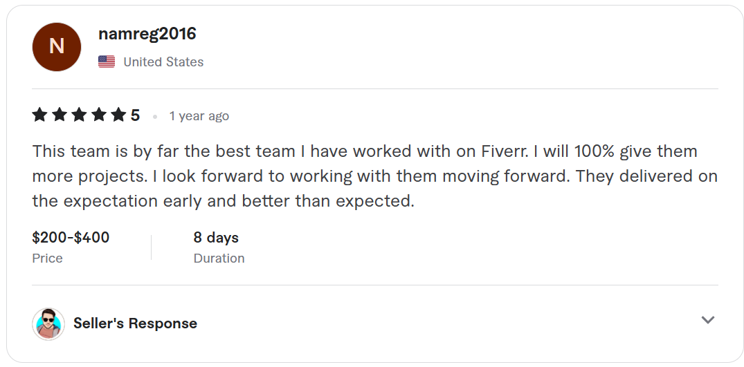Click the second rating star
This screenshot has width=744, height=367.
pos(60,115)
